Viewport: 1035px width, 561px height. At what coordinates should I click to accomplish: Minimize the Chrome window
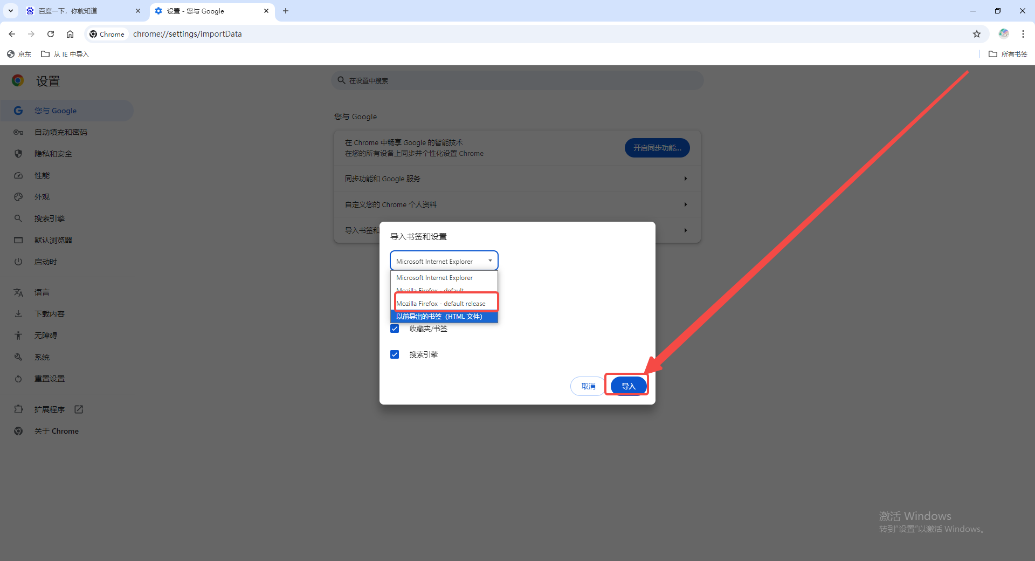(x=973, y=11)
